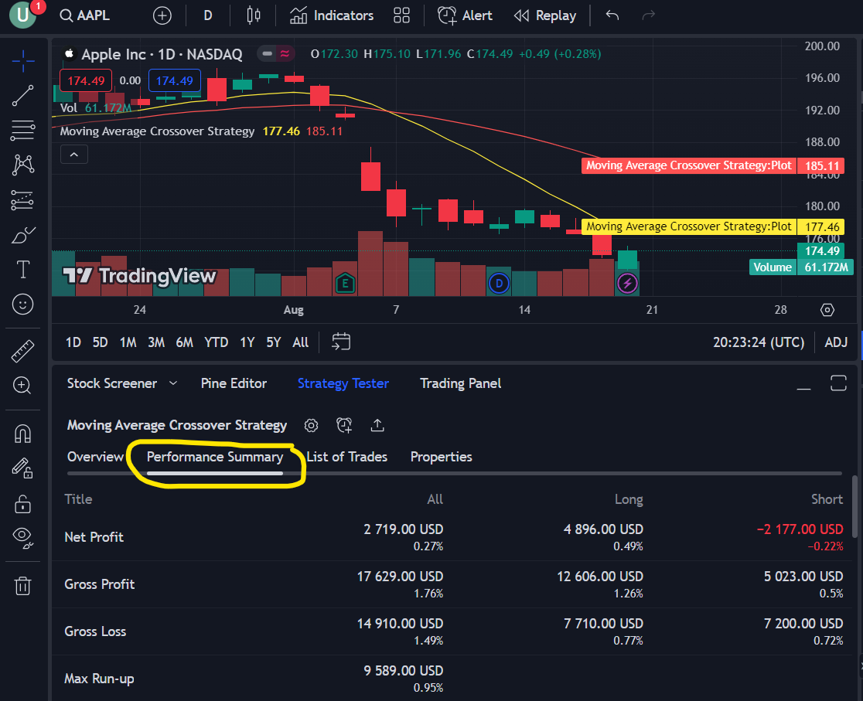Remove drawings with the trash icon
The image size is (863, 701).
pyautogui.click(x=22, y=585)
